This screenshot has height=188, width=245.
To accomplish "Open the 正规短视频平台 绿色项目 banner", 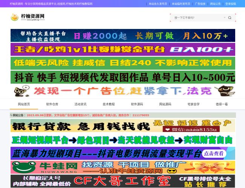I will click(x=123, y=139).
